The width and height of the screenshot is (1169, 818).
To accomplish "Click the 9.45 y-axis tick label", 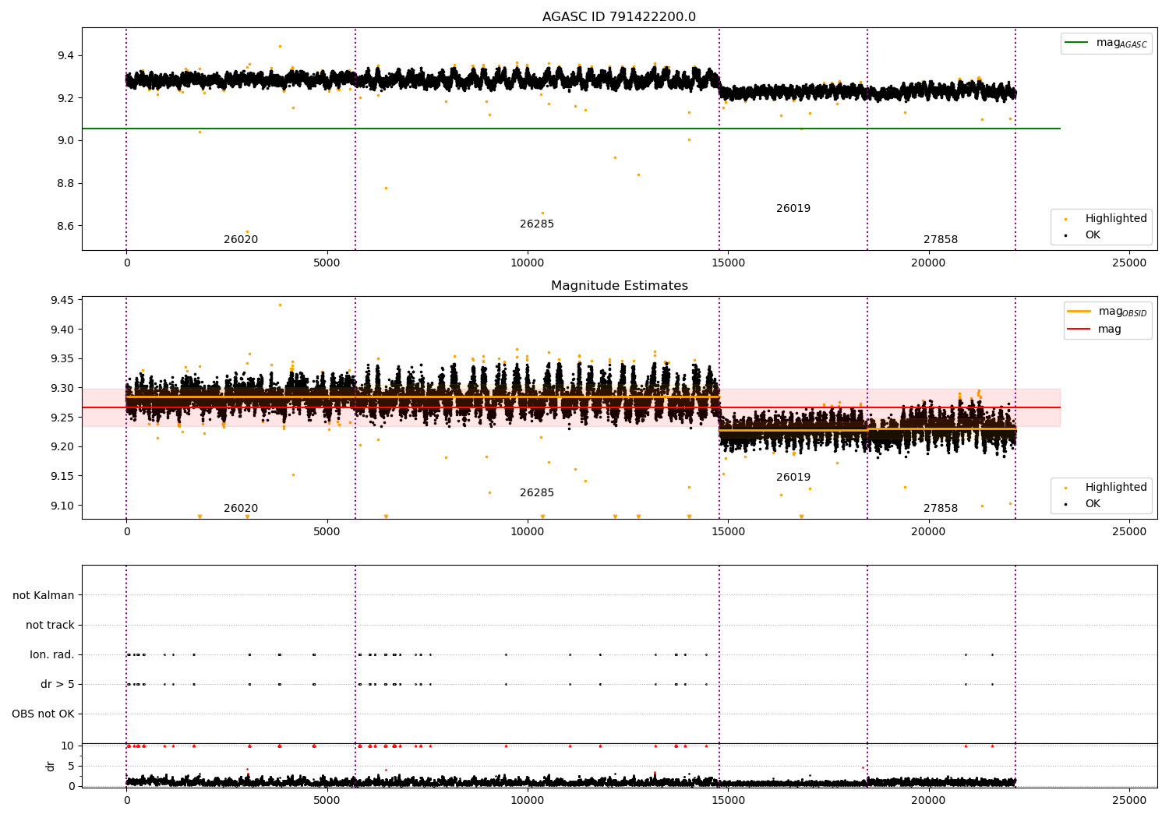I will (62, 300).
